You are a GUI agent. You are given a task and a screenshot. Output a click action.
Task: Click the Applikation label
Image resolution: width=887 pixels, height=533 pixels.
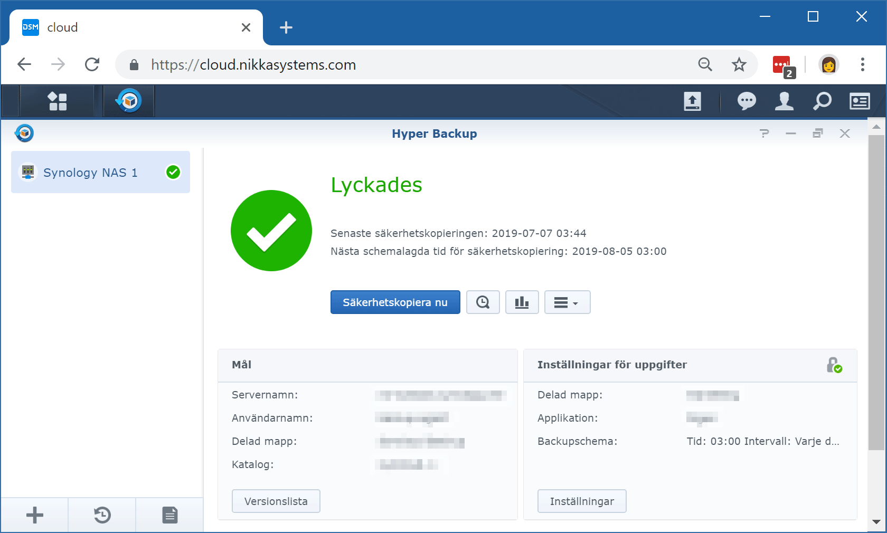click(568, 418)
